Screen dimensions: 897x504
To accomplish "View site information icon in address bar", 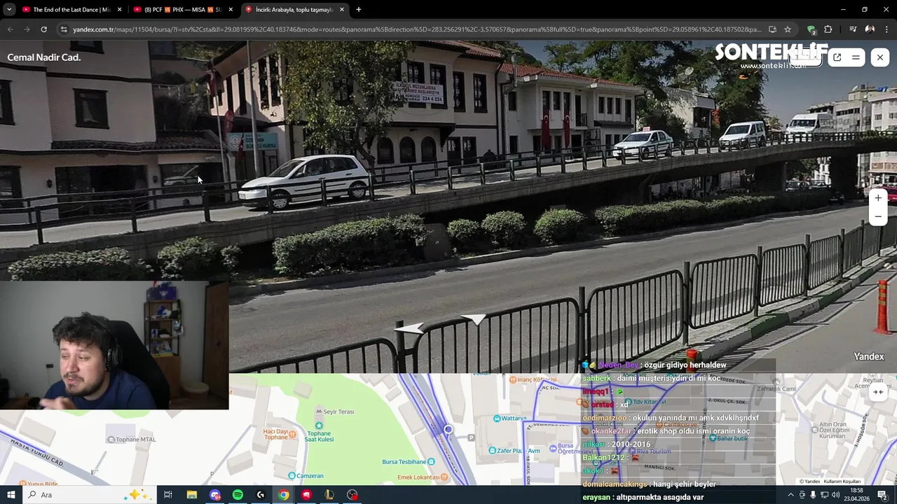I will (64, 29).
